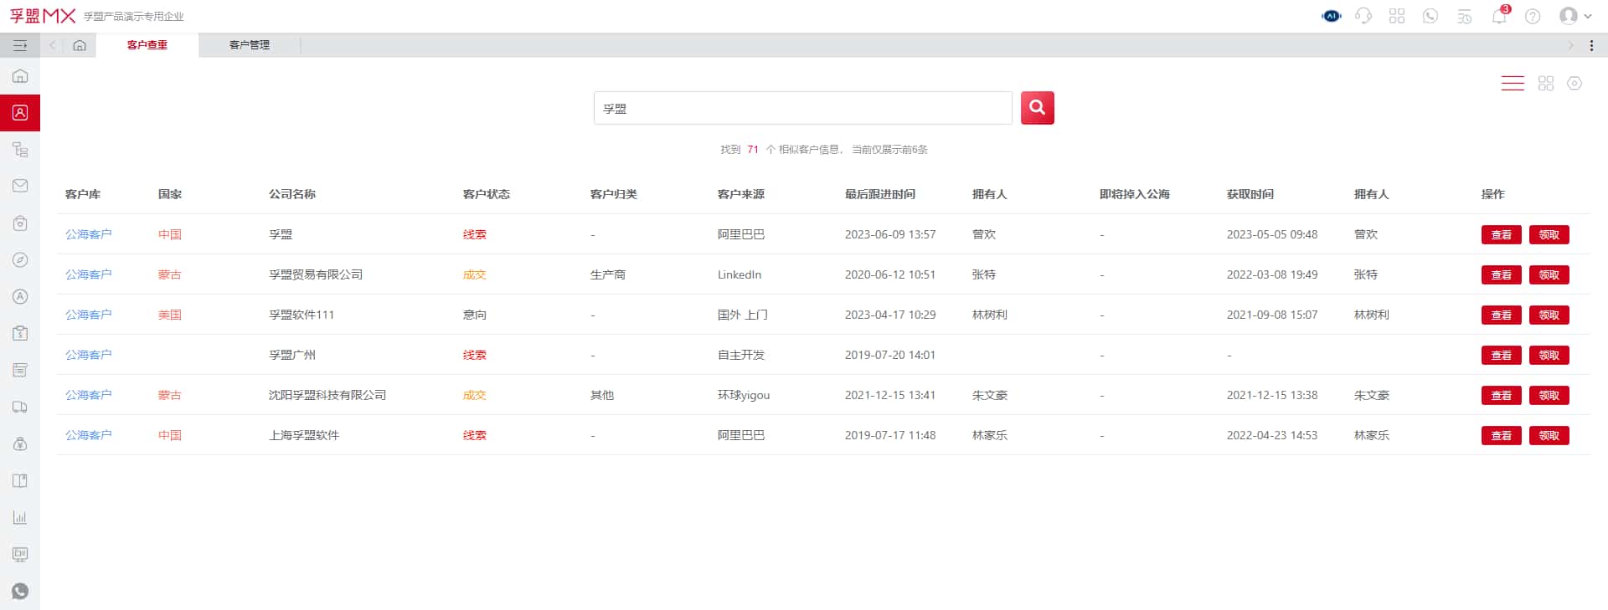Switch to list view layout
This screenshot has width=1608, height=610.
tap(1513, 83)
